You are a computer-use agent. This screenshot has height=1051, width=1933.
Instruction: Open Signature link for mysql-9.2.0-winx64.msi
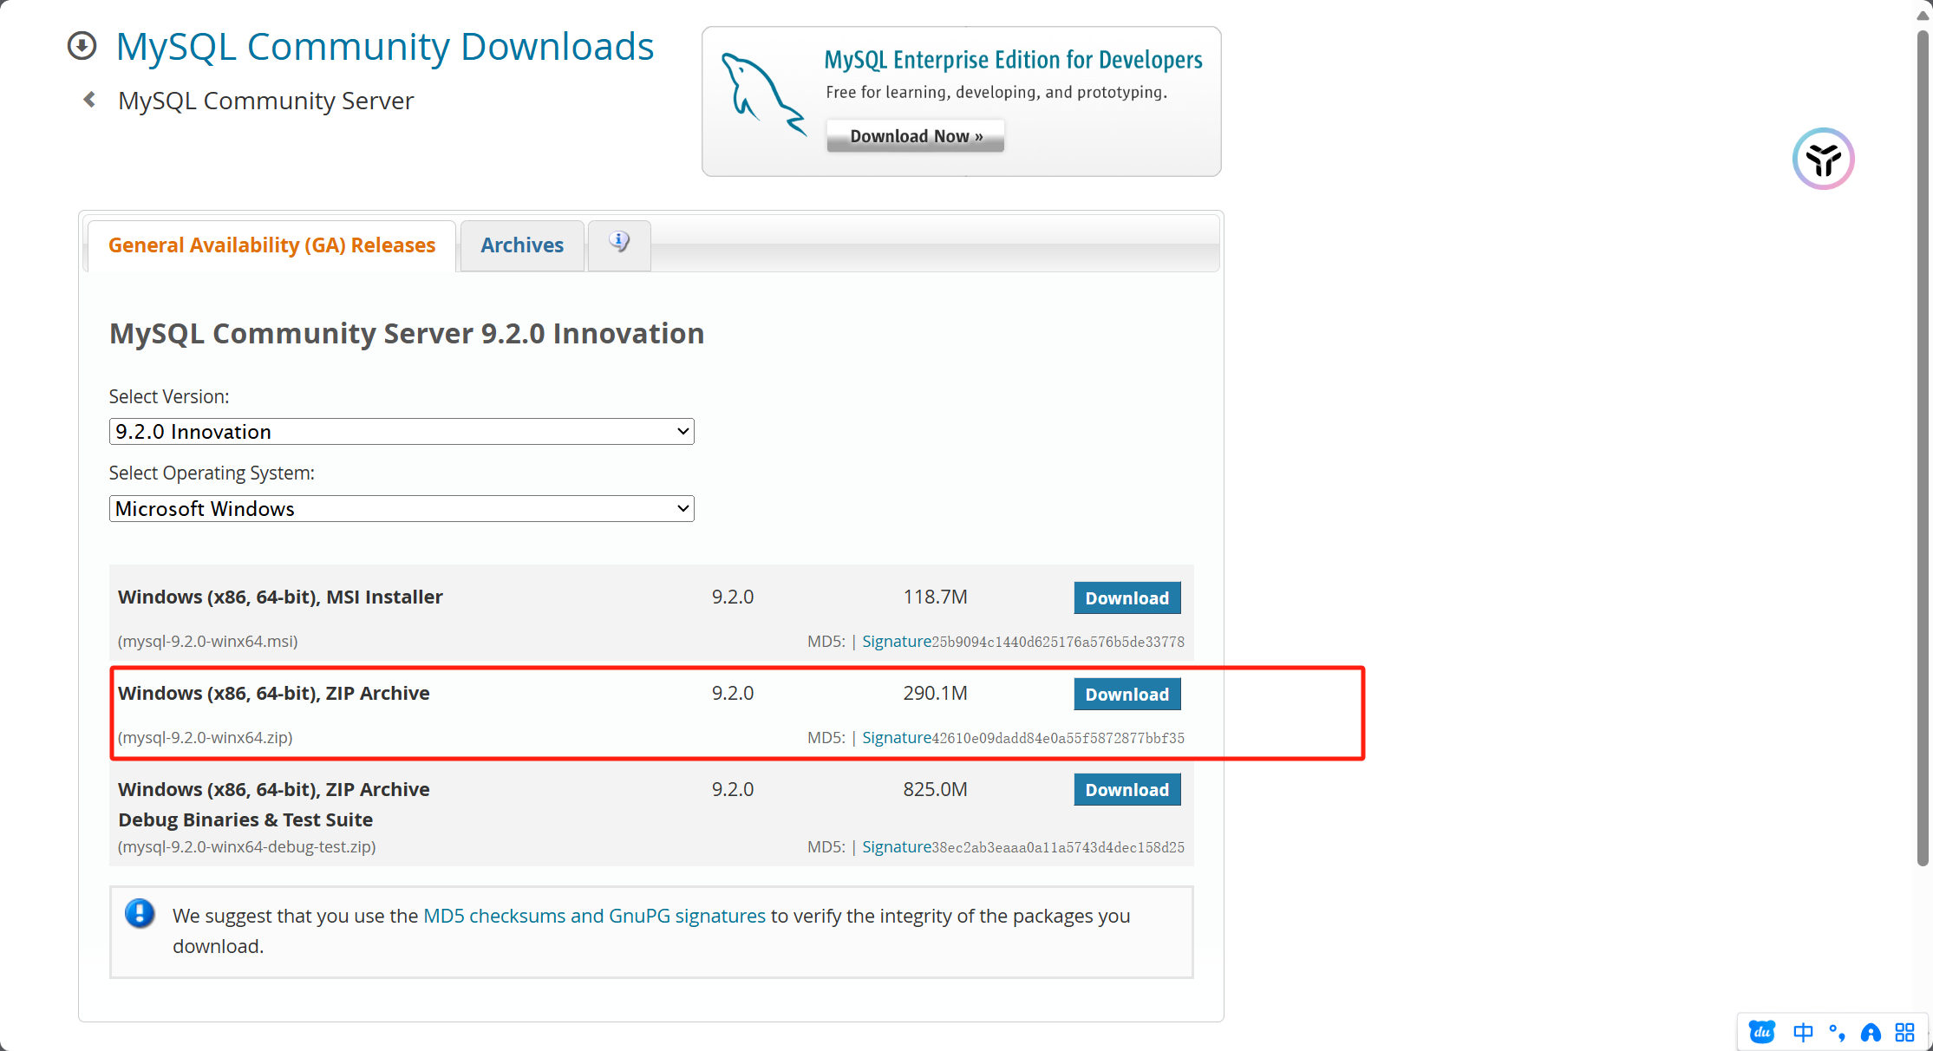pos(896,642)
